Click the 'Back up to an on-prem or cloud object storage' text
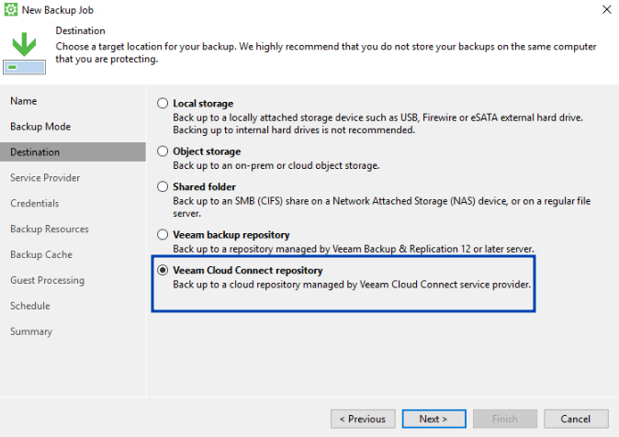This screenshot has height=437, width=619. (x=276, y=165)
